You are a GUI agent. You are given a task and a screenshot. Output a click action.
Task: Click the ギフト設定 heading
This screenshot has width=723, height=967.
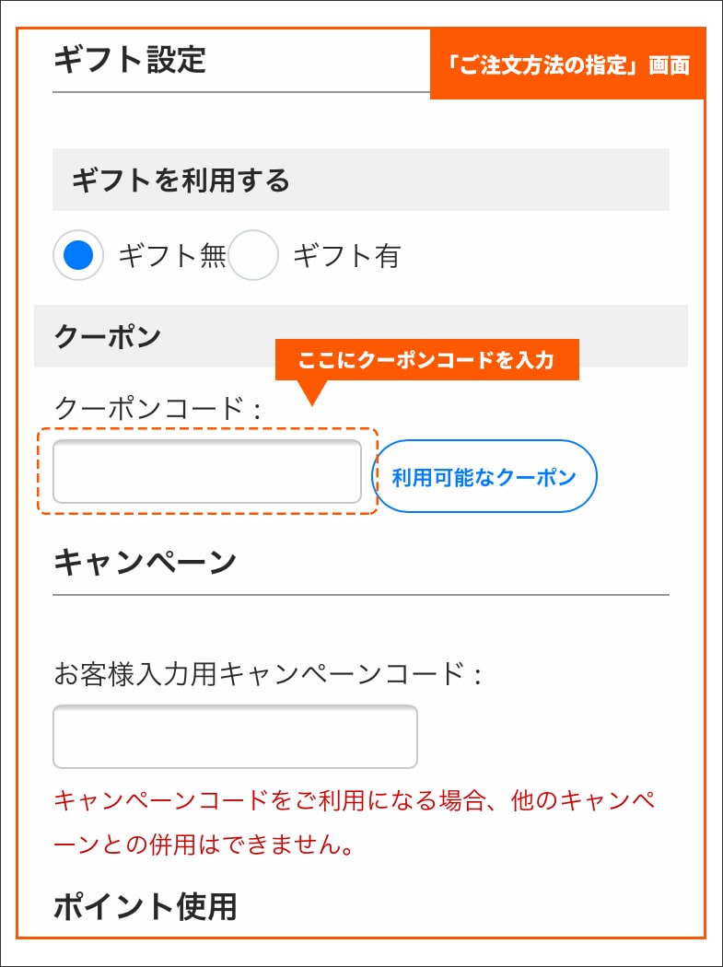[130, 61]
